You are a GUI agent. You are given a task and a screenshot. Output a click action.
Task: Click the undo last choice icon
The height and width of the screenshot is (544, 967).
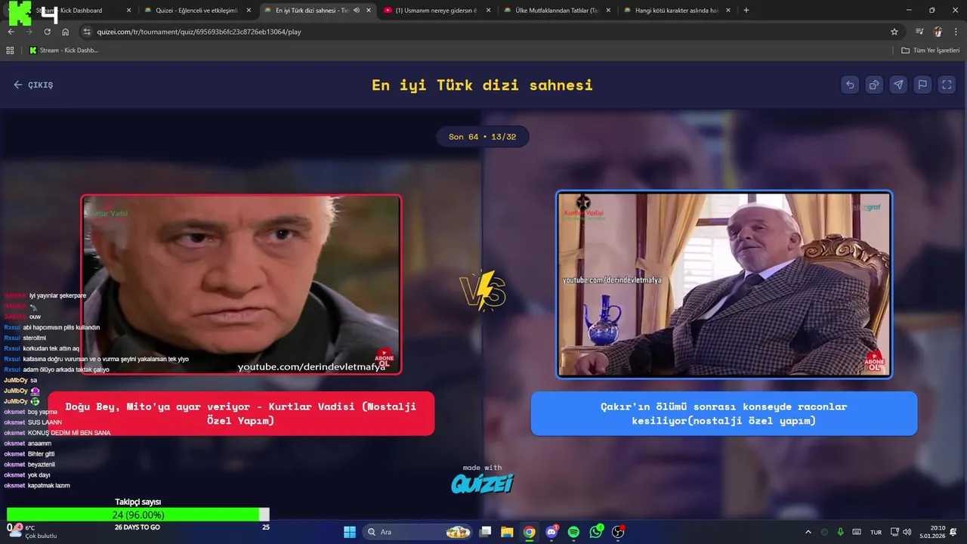850,85
